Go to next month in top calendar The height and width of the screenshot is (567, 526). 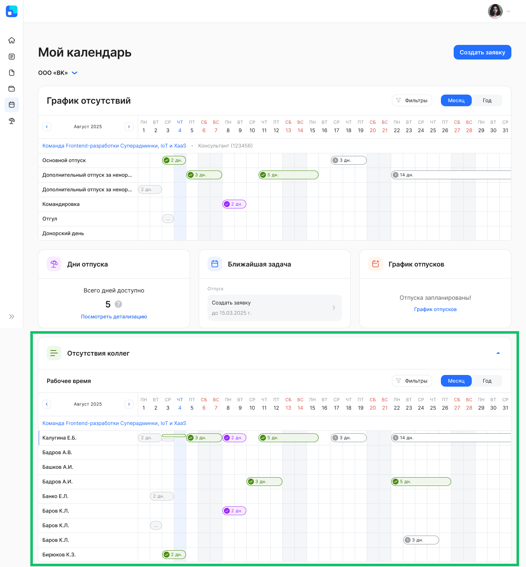tap(129, 127)
